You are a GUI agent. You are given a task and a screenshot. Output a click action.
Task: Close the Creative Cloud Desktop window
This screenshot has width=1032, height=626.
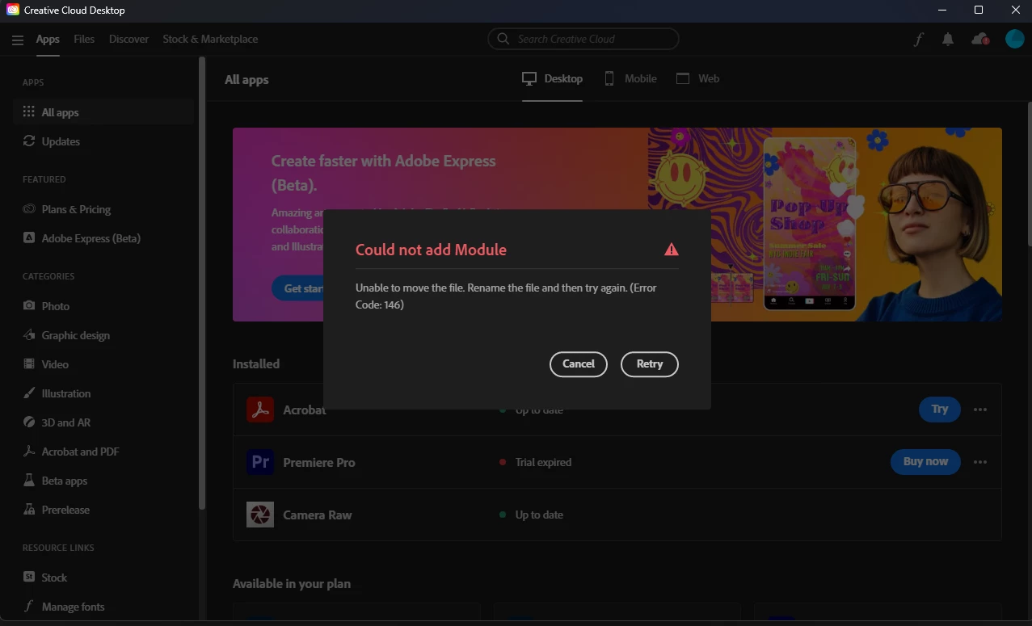click(x=1015, y=11)
